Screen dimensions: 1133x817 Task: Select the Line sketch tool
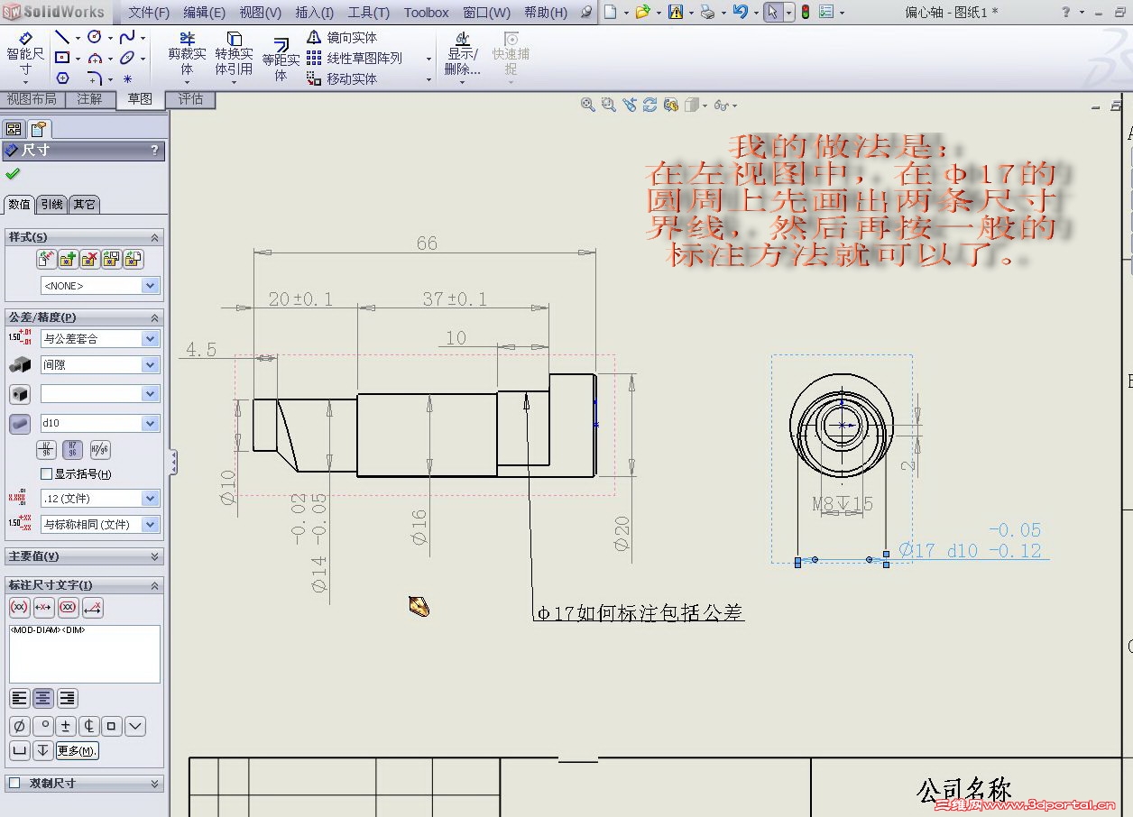click(x=62, y=37)
